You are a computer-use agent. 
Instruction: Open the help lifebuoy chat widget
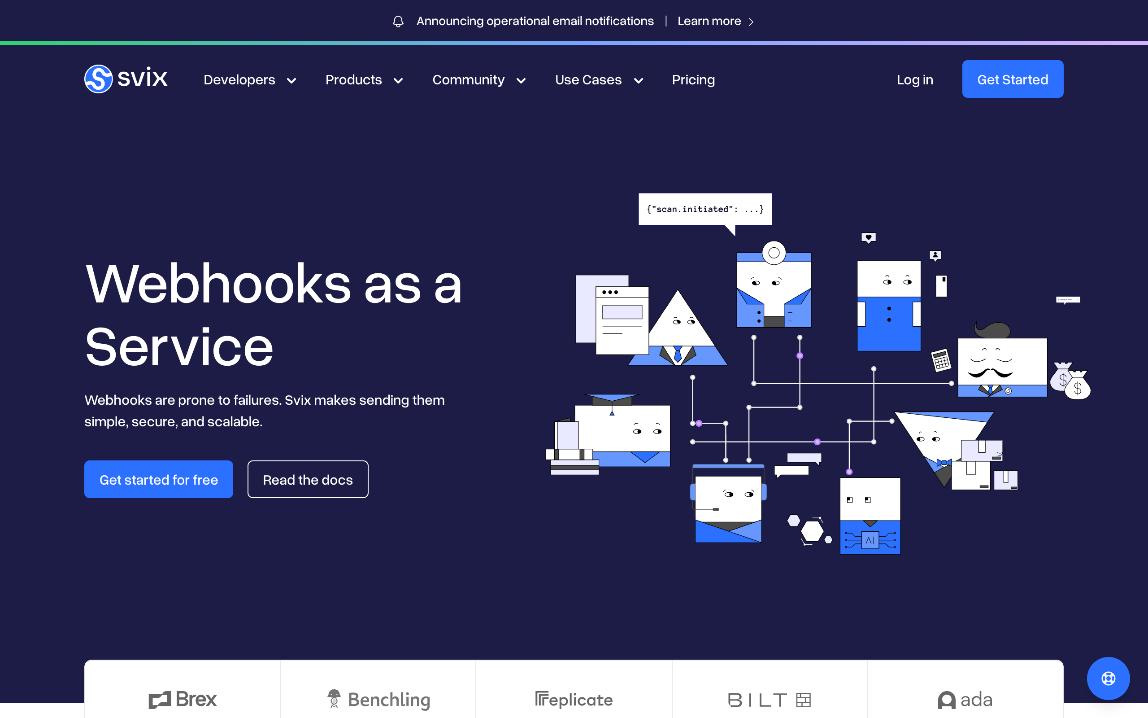[1108, 678]
